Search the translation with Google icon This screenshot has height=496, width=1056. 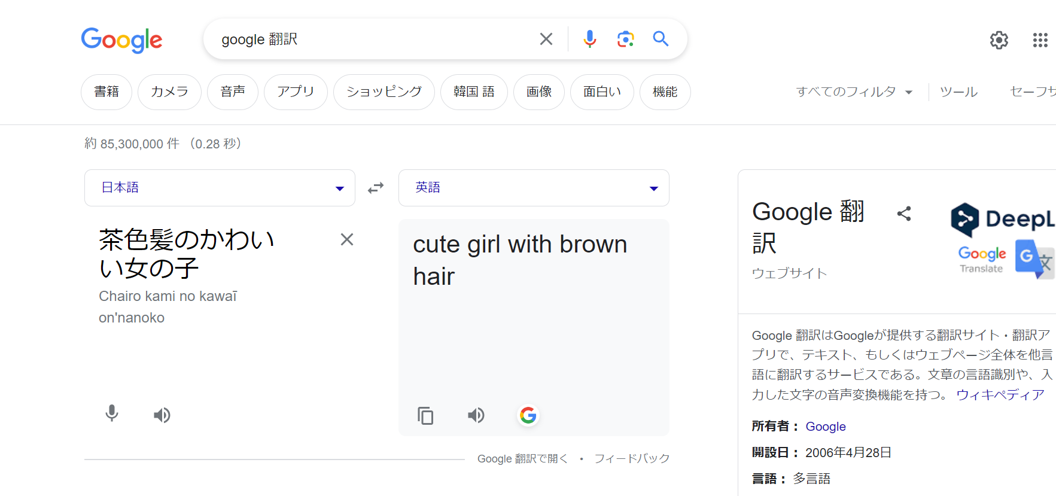point(528,415)
